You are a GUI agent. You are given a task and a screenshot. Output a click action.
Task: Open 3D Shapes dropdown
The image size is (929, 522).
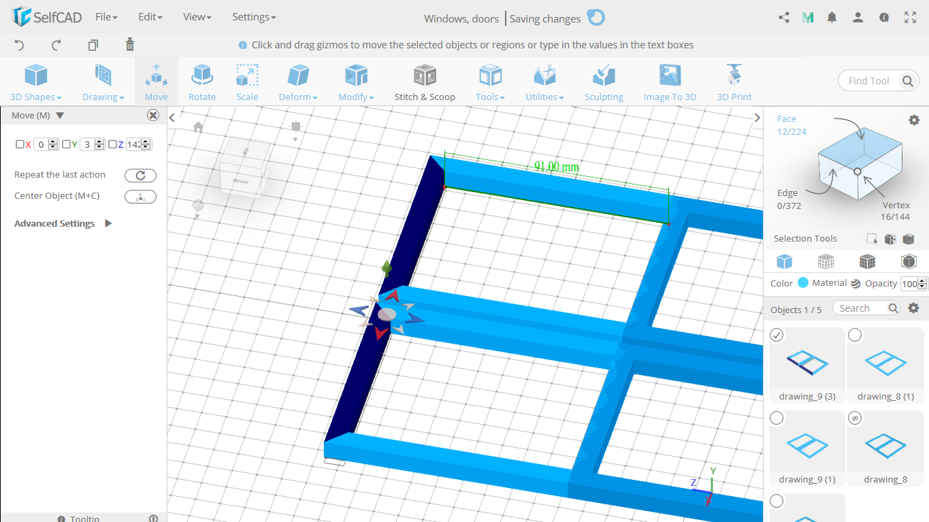coord(36,82)
